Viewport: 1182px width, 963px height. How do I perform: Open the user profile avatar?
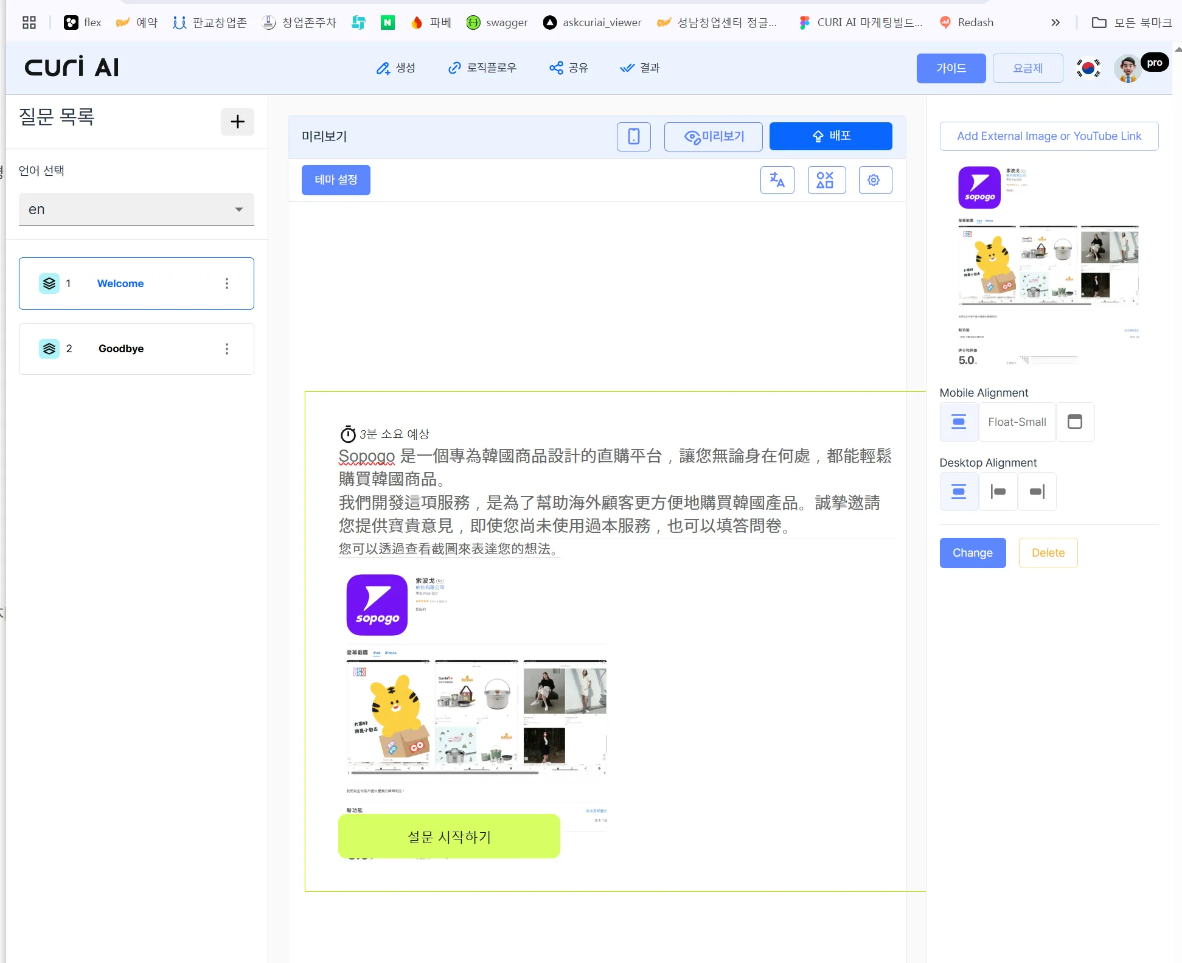1127,68
